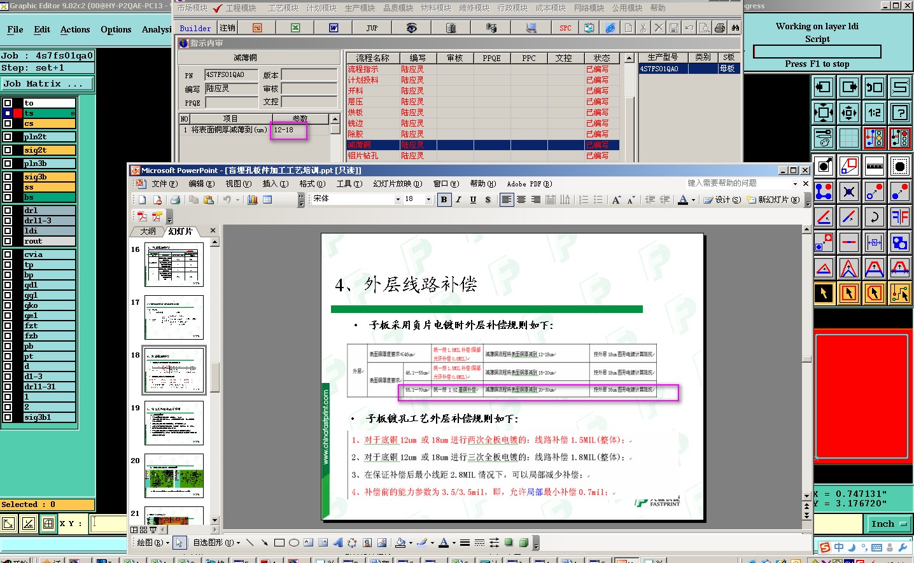Expand the 自选图形 AutoShapes dropdown
Viewport: 914px width, 563px height.
point(216,543)
